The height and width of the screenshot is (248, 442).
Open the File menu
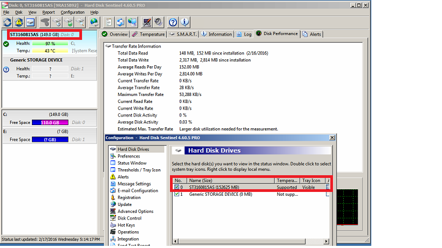[6, 12]
